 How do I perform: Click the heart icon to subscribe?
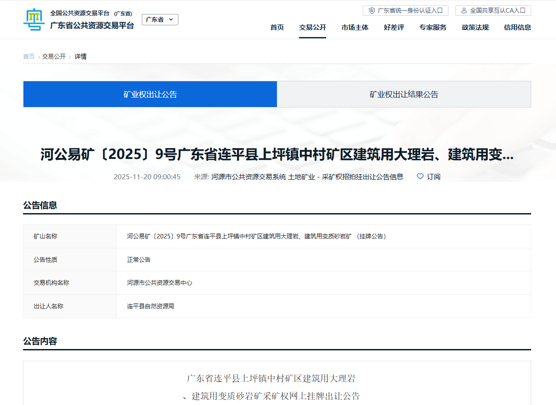pyautogui.click(x=420, y=177)
